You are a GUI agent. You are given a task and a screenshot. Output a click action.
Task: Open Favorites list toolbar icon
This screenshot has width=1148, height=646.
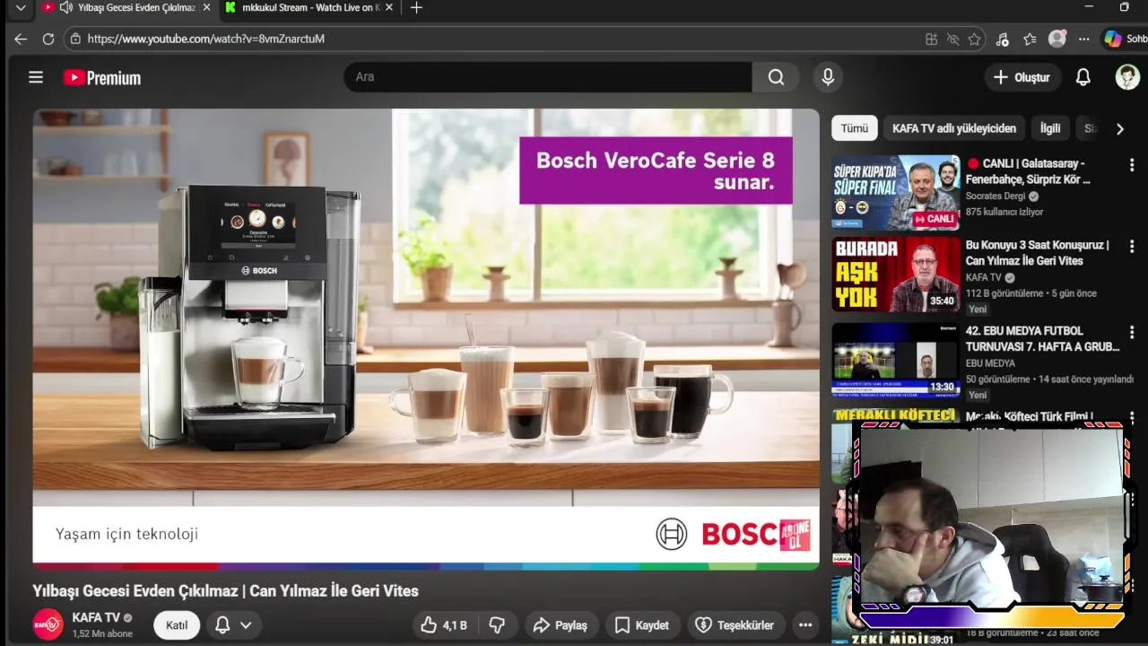[x=1030, y=39]
